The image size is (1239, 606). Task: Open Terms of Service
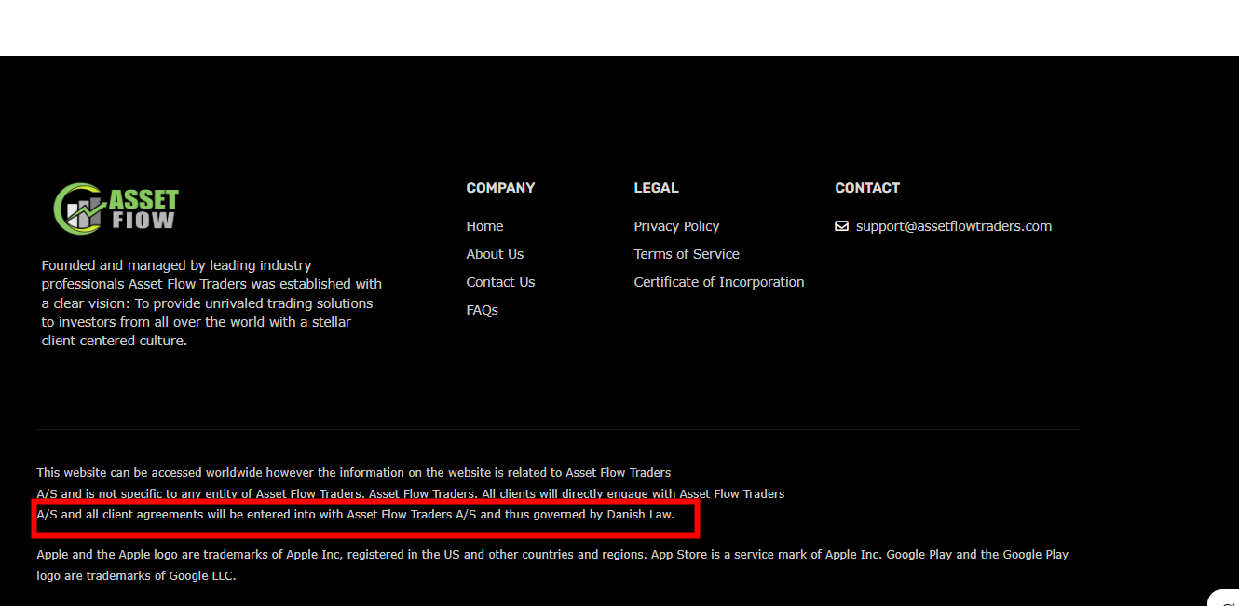click(687, 254)
